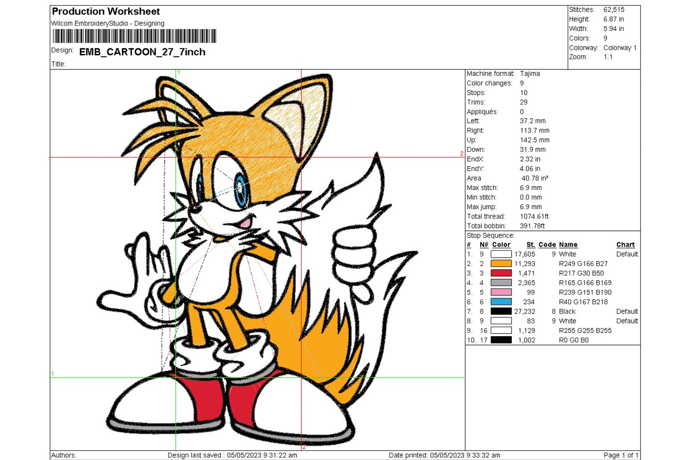This screenshot has height=460, width=691.
Task: Click the character's blue eye
Action: coord(240,189)
